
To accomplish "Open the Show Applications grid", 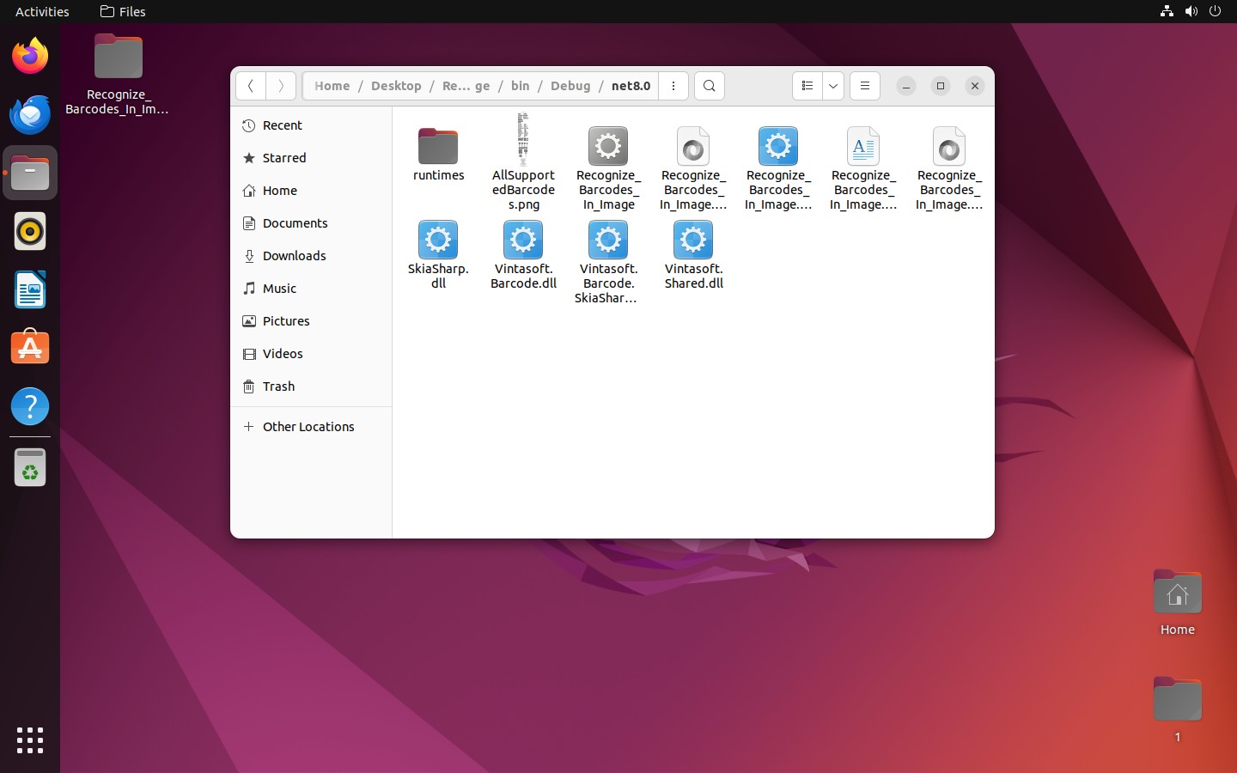I will pyautogui.click(x=30, y=740).
